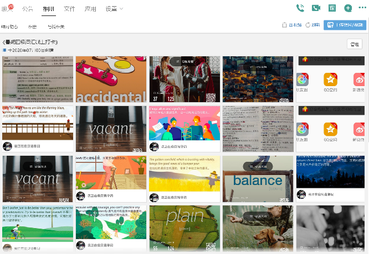Open the three-dot more options menu
This screenshot has width=369, height=254.
362,8
